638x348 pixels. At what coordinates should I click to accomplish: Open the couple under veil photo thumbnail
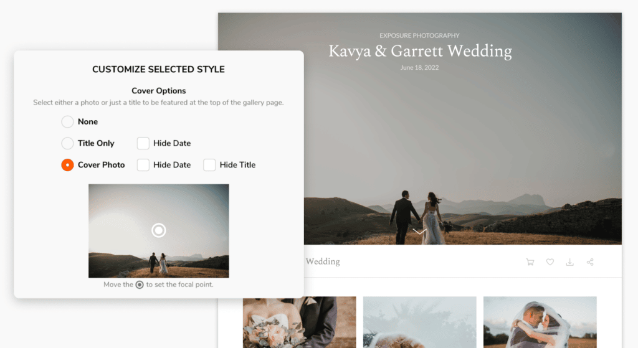click(540, 322)
